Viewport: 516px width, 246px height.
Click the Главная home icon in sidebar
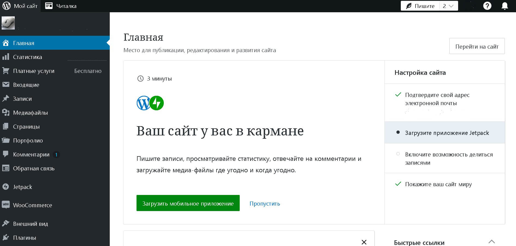pos(6,43)
